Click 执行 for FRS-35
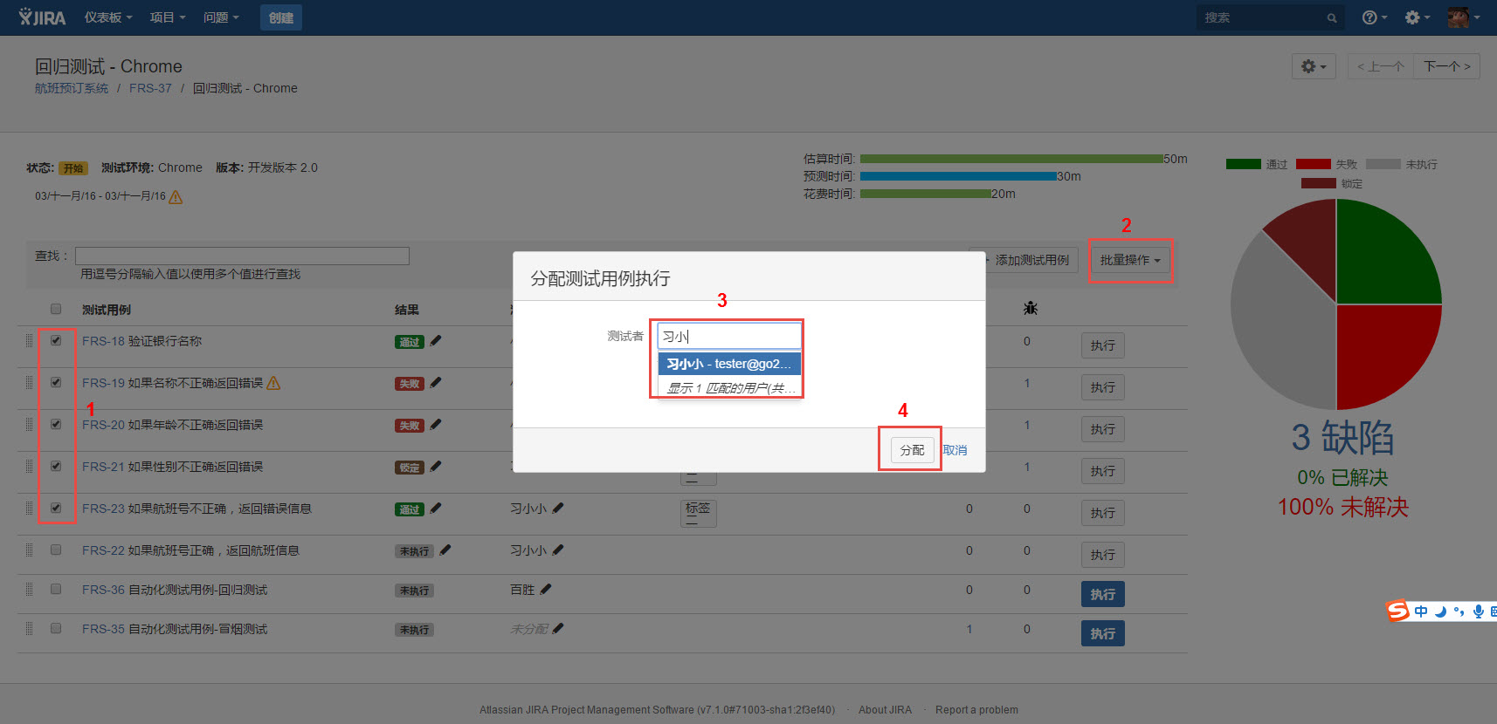Viewport: 1497px width, 724px height. (x=1102, y=633)
